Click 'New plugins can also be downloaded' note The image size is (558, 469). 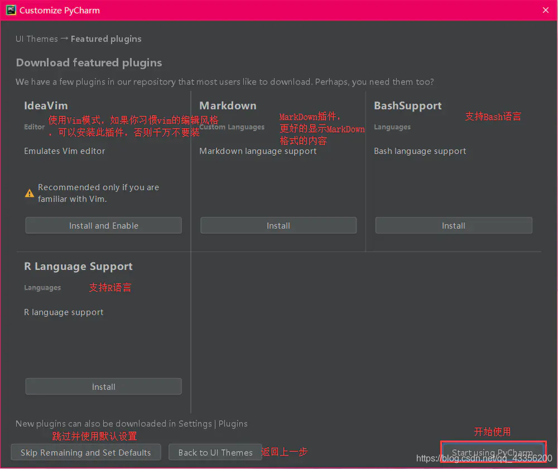point(131,423)
